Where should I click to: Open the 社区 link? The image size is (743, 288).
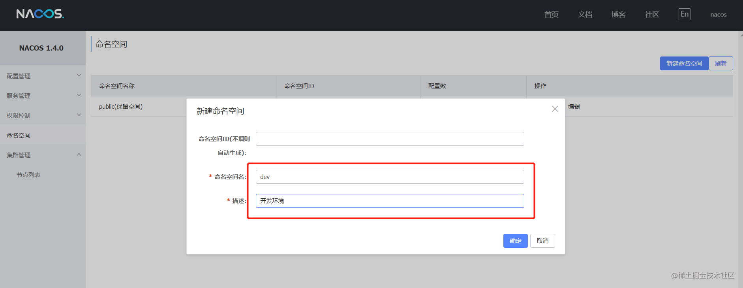tap(652, 15)
